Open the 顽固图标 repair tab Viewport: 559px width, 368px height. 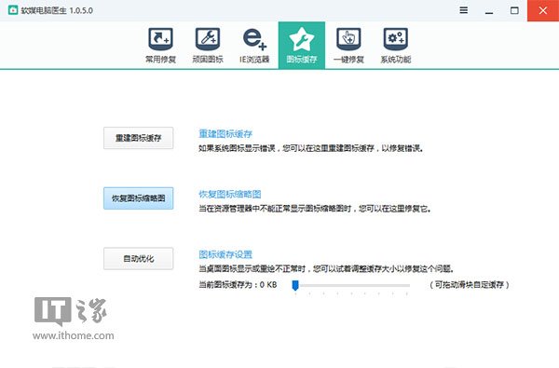click(208, 46)
